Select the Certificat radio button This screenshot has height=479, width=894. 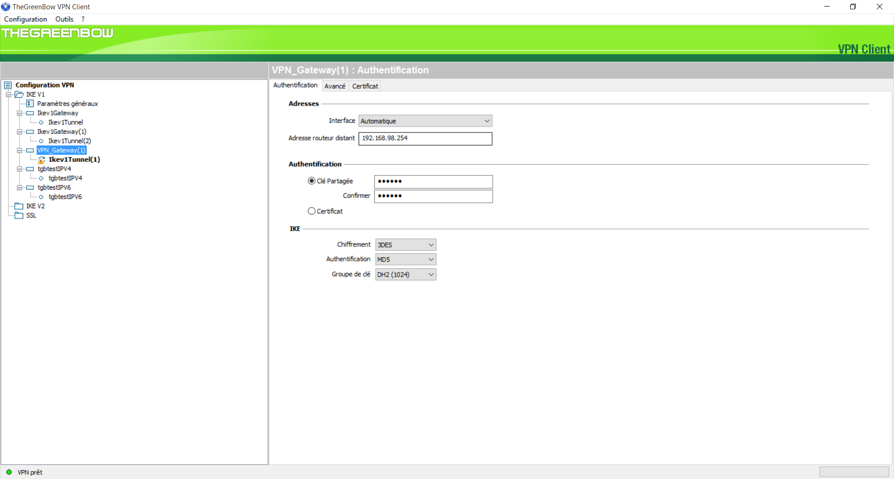click(312, 211)
